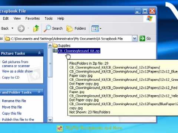
Task: Open the Back history dropdown arrow
Action: click(13, 28)
